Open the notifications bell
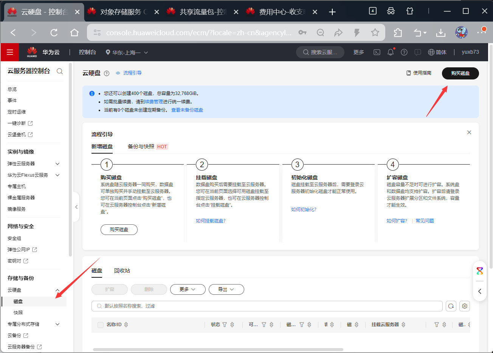 point(391,52)
